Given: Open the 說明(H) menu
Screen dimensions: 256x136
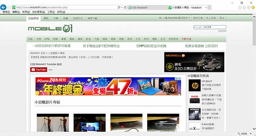Looking at the screenshot, I should (61, 12).
